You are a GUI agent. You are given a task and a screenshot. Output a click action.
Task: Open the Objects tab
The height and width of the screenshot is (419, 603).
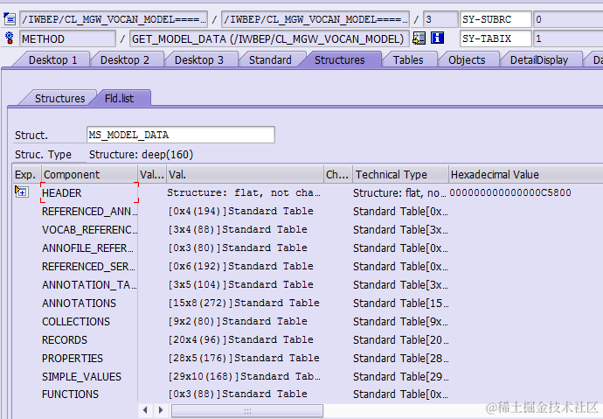point(467,60)
